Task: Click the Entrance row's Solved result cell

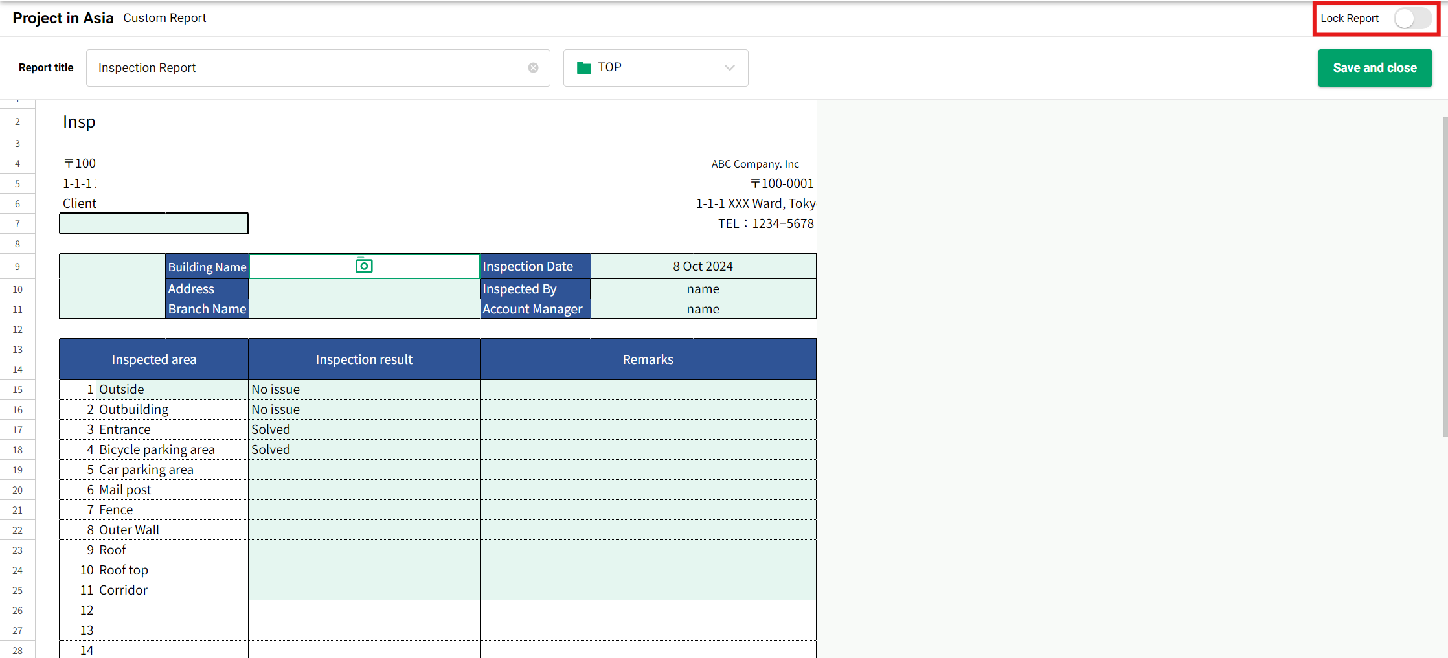Action: tap(364, 429)
